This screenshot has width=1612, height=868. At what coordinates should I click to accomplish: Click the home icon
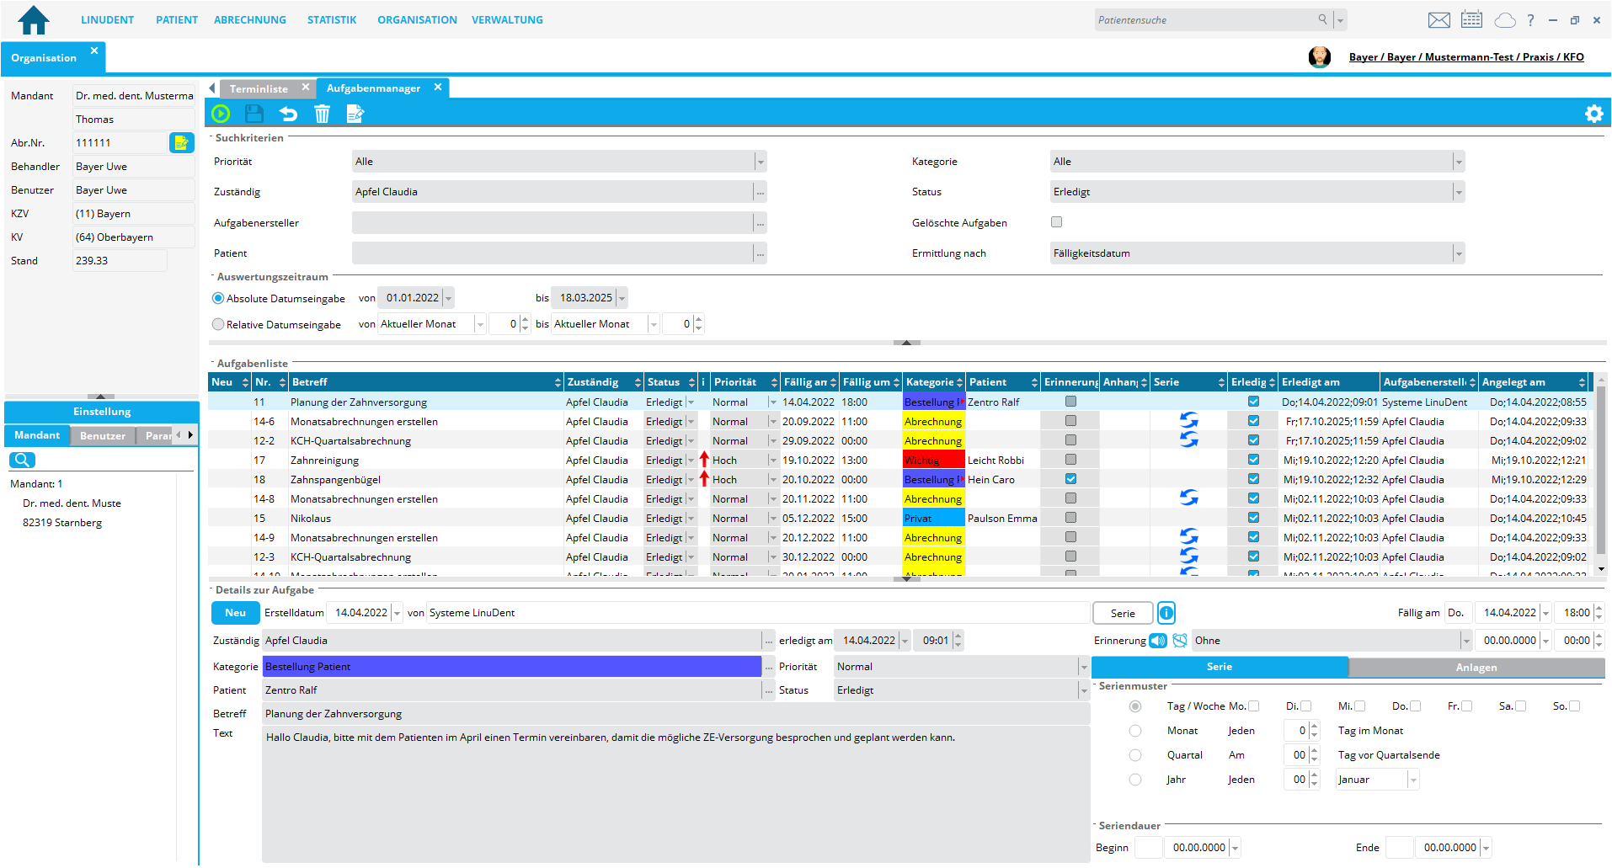34,20
